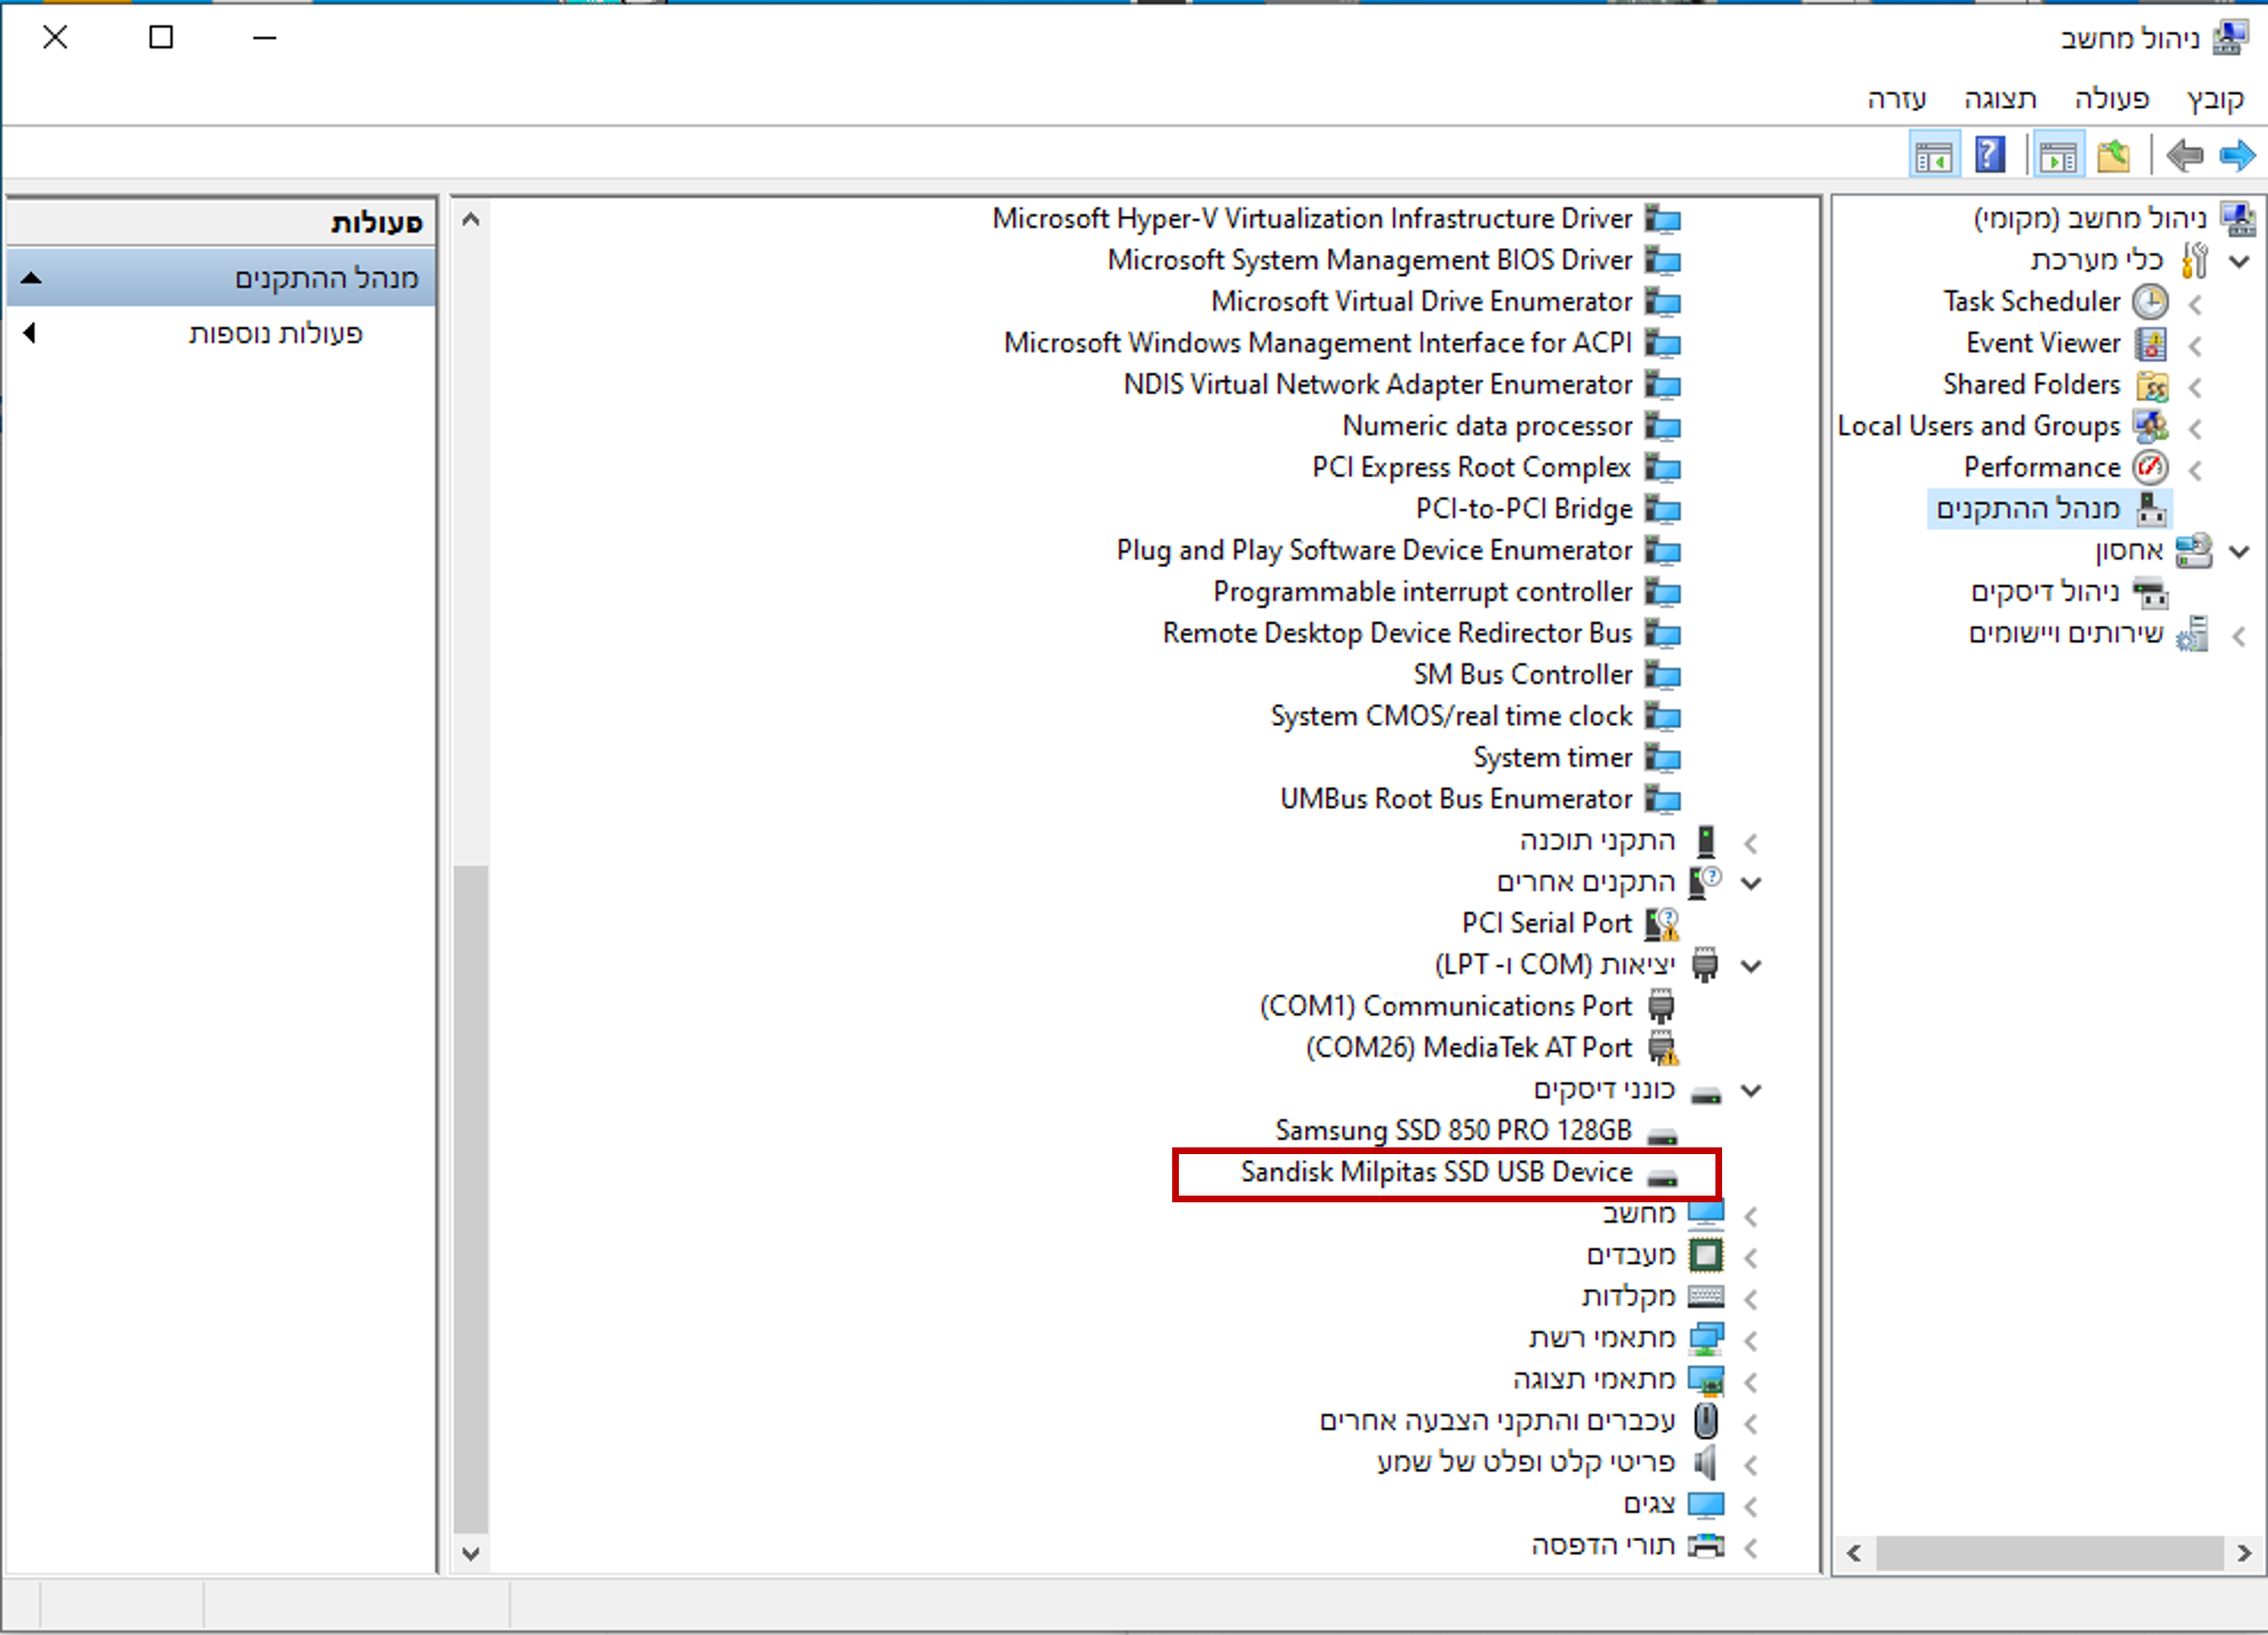
Task: Expand the מחשב device category
Action: pyautogui.click(x=1750, y=1216)
